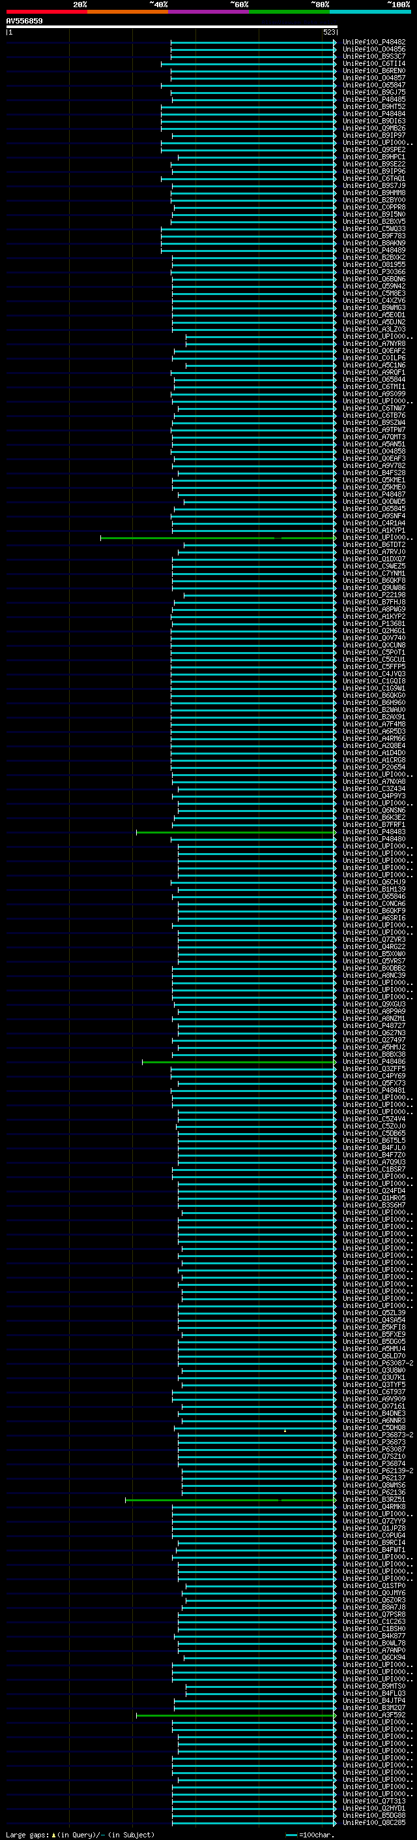The width and height of the screenshot is (417, 1840).
Task: Select hit UniRef100_B9S3C7
Action: coord(373,56)
